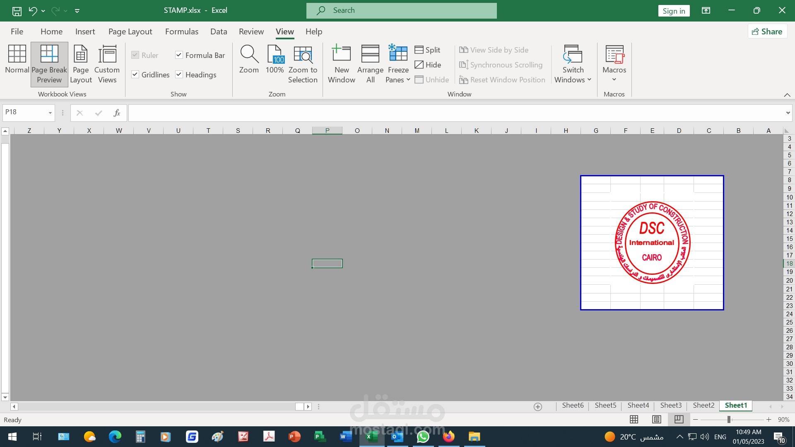Image resolution: width=795 pixels, height=447 pixels.
Task: Open the Page Layout ribbon tab
Action: 130,31
